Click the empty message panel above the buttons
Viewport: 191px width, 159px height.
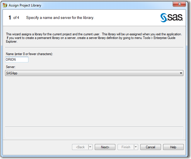(x=94, y=132)
